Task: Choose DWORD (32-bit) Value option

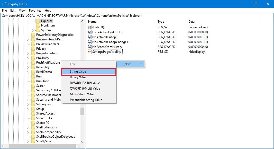Action: point(89,83)
